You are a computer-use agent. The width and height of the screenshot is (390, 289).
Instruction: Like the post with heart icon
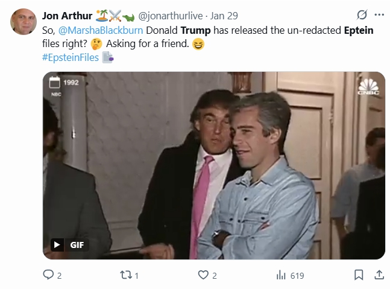203,275
